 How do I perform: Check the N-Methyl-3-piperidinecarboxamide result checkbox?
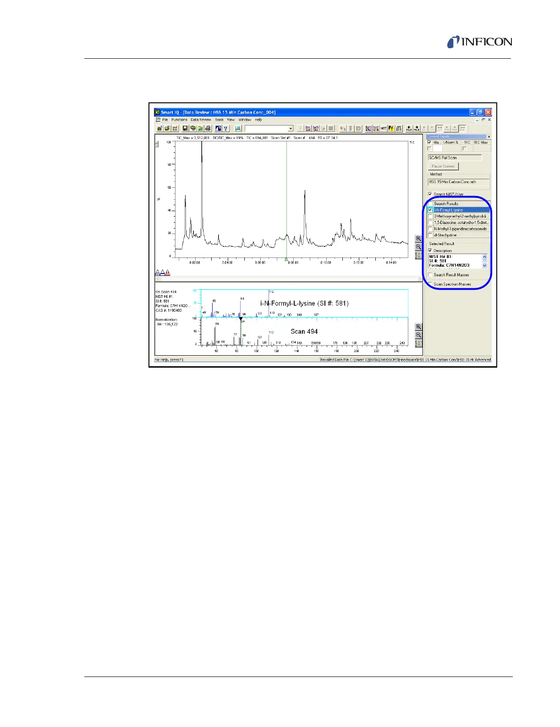(430, 229)
